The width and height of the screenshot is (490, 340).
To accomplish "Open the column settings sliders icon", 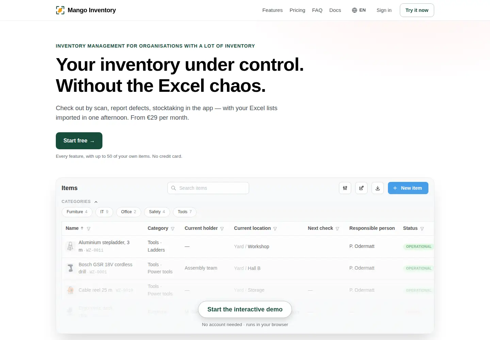I will (345, 188).
